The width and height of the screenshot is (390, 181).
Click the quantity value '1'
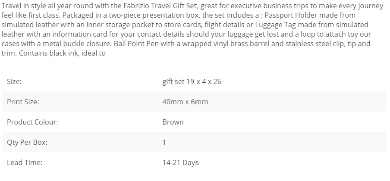(x=164, y=143)
